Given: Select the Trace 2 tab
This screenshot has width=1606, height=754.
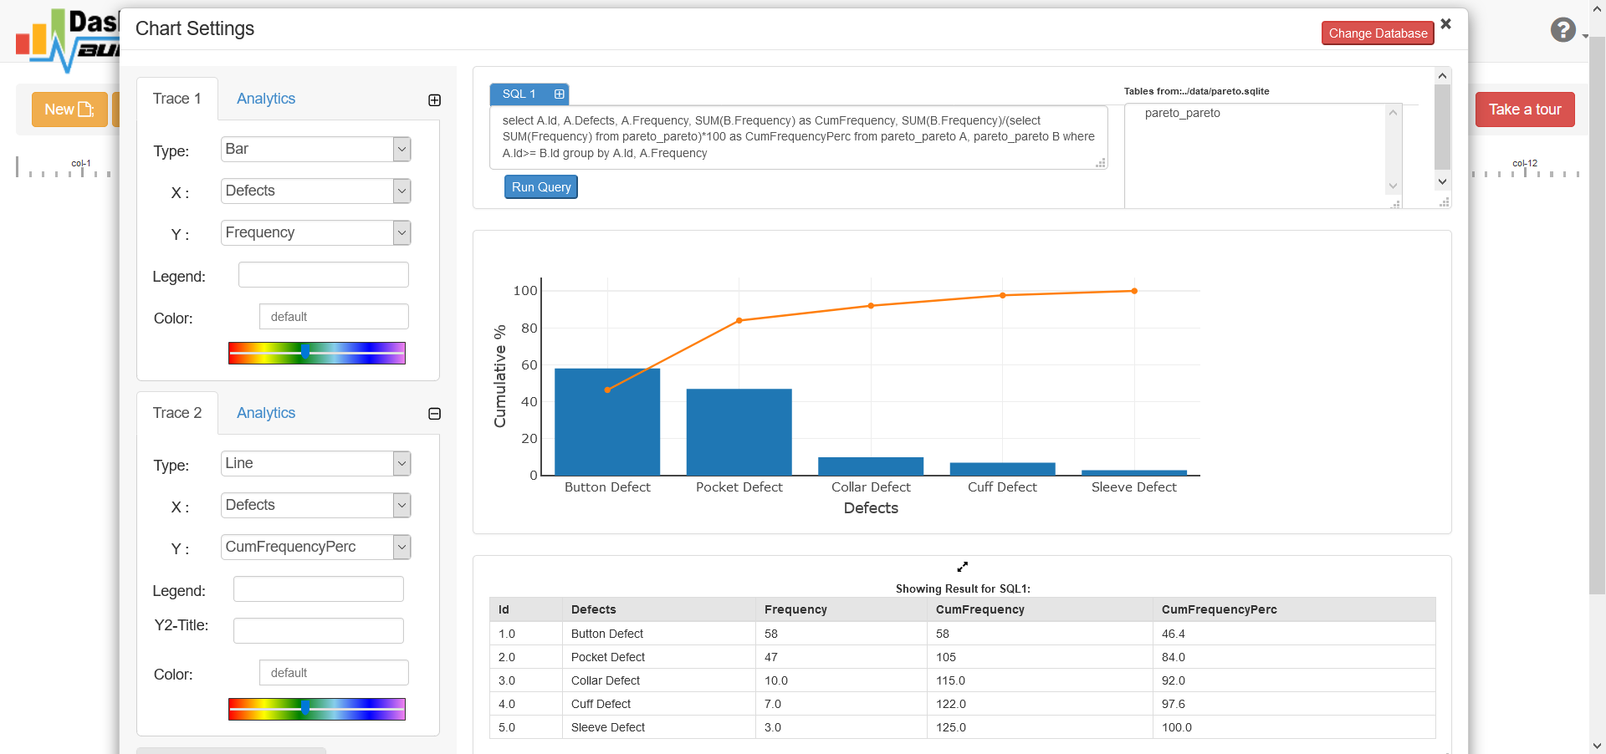Looking at the screenshot, I should click(x=177, y=413).
